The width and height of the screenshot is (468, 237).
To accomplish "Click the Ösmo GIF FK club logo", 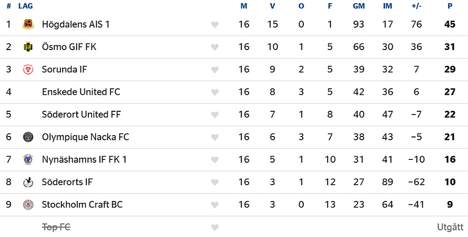I will pyautogui.click(x=28, y=47).
